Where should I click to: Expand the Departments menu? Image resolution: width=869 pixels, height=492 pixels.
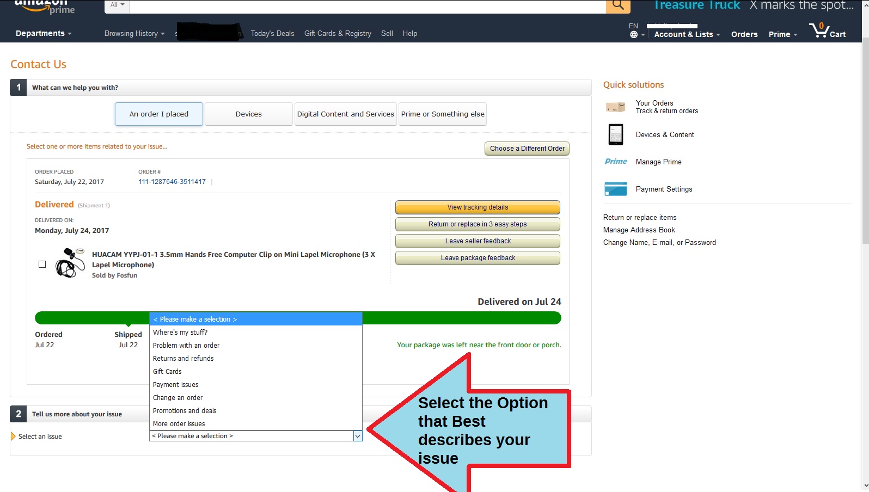click(x=44, y=33)
